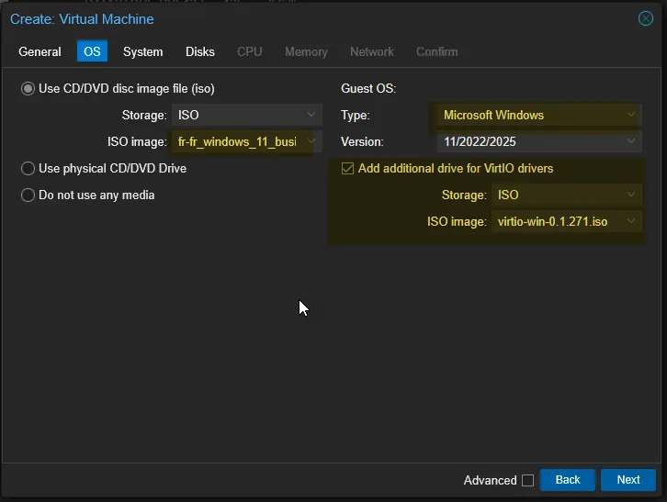Switch to the General tab
Screen dimensions: 667x502
40,52
